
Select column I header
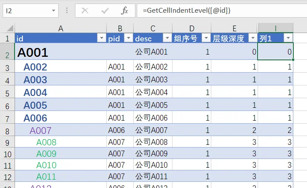pyautogui.click(x=276, y=28)
